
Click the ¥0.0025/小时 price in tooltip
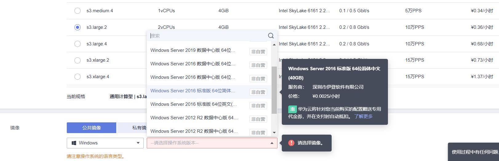point(326,96)
